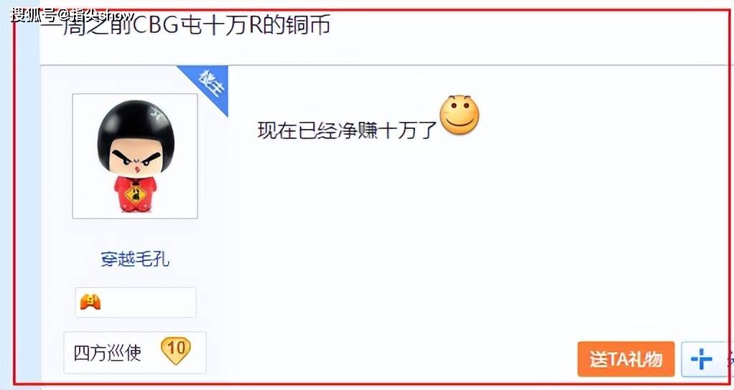Click the blank white area of the post body
This screenshot has height=390, width=734.
(468, 234)
